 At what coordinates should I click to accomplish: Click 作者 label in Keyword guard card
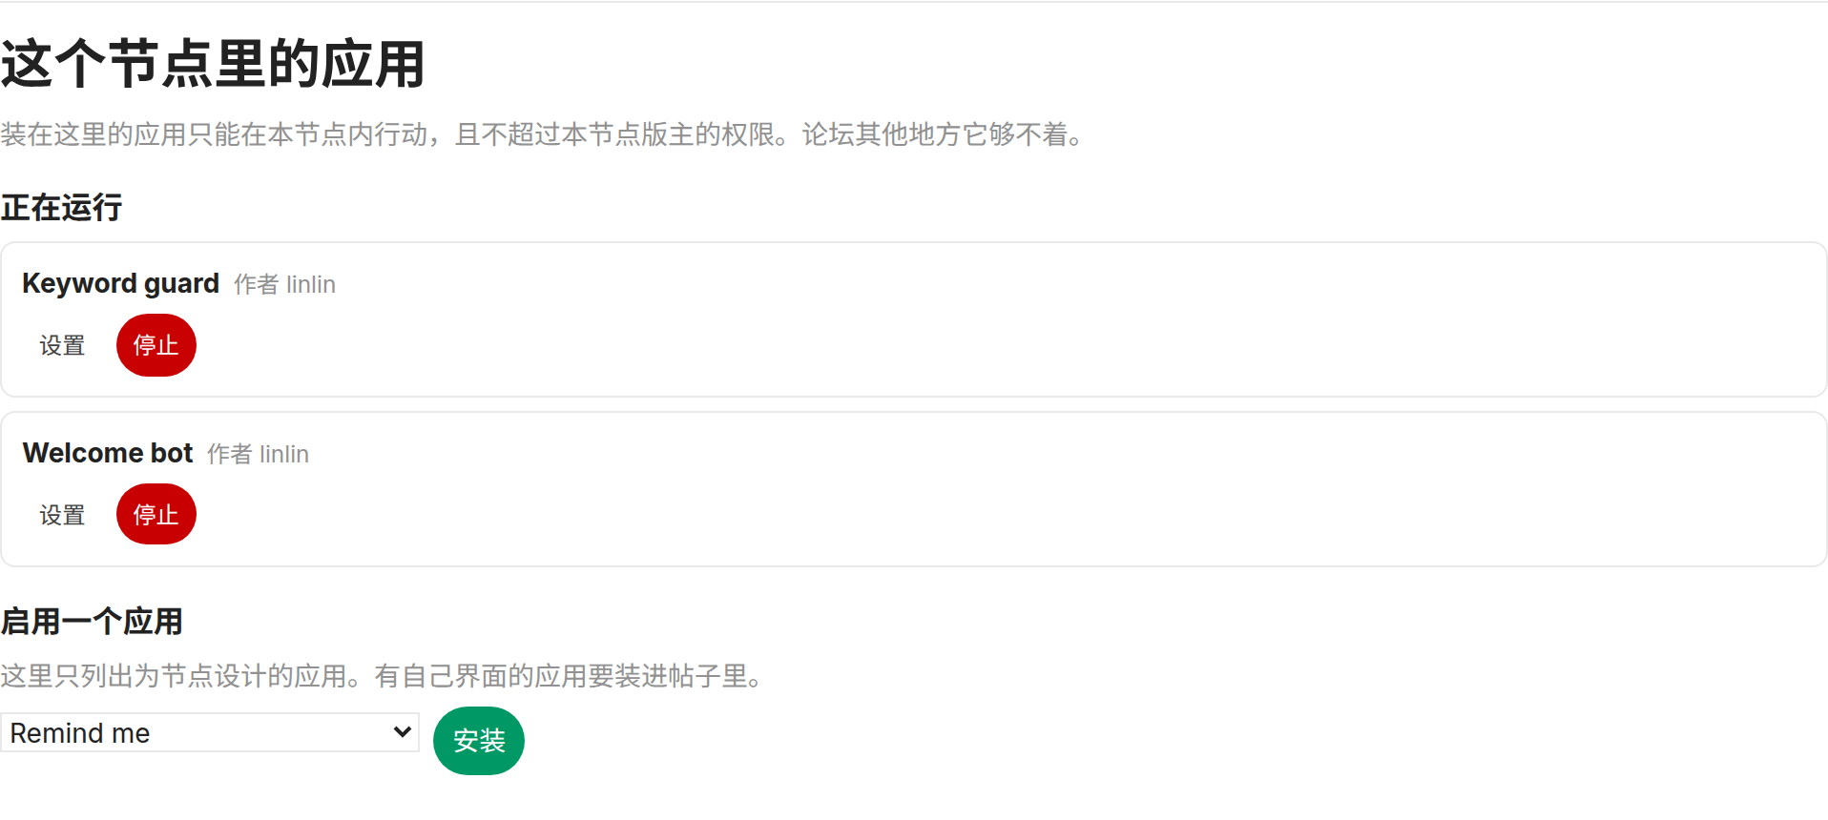(257, 285)
